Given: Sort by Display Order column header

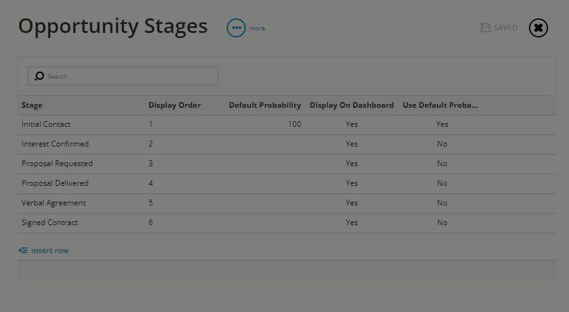Looking at the screenshot, I should tap(175, 105).
